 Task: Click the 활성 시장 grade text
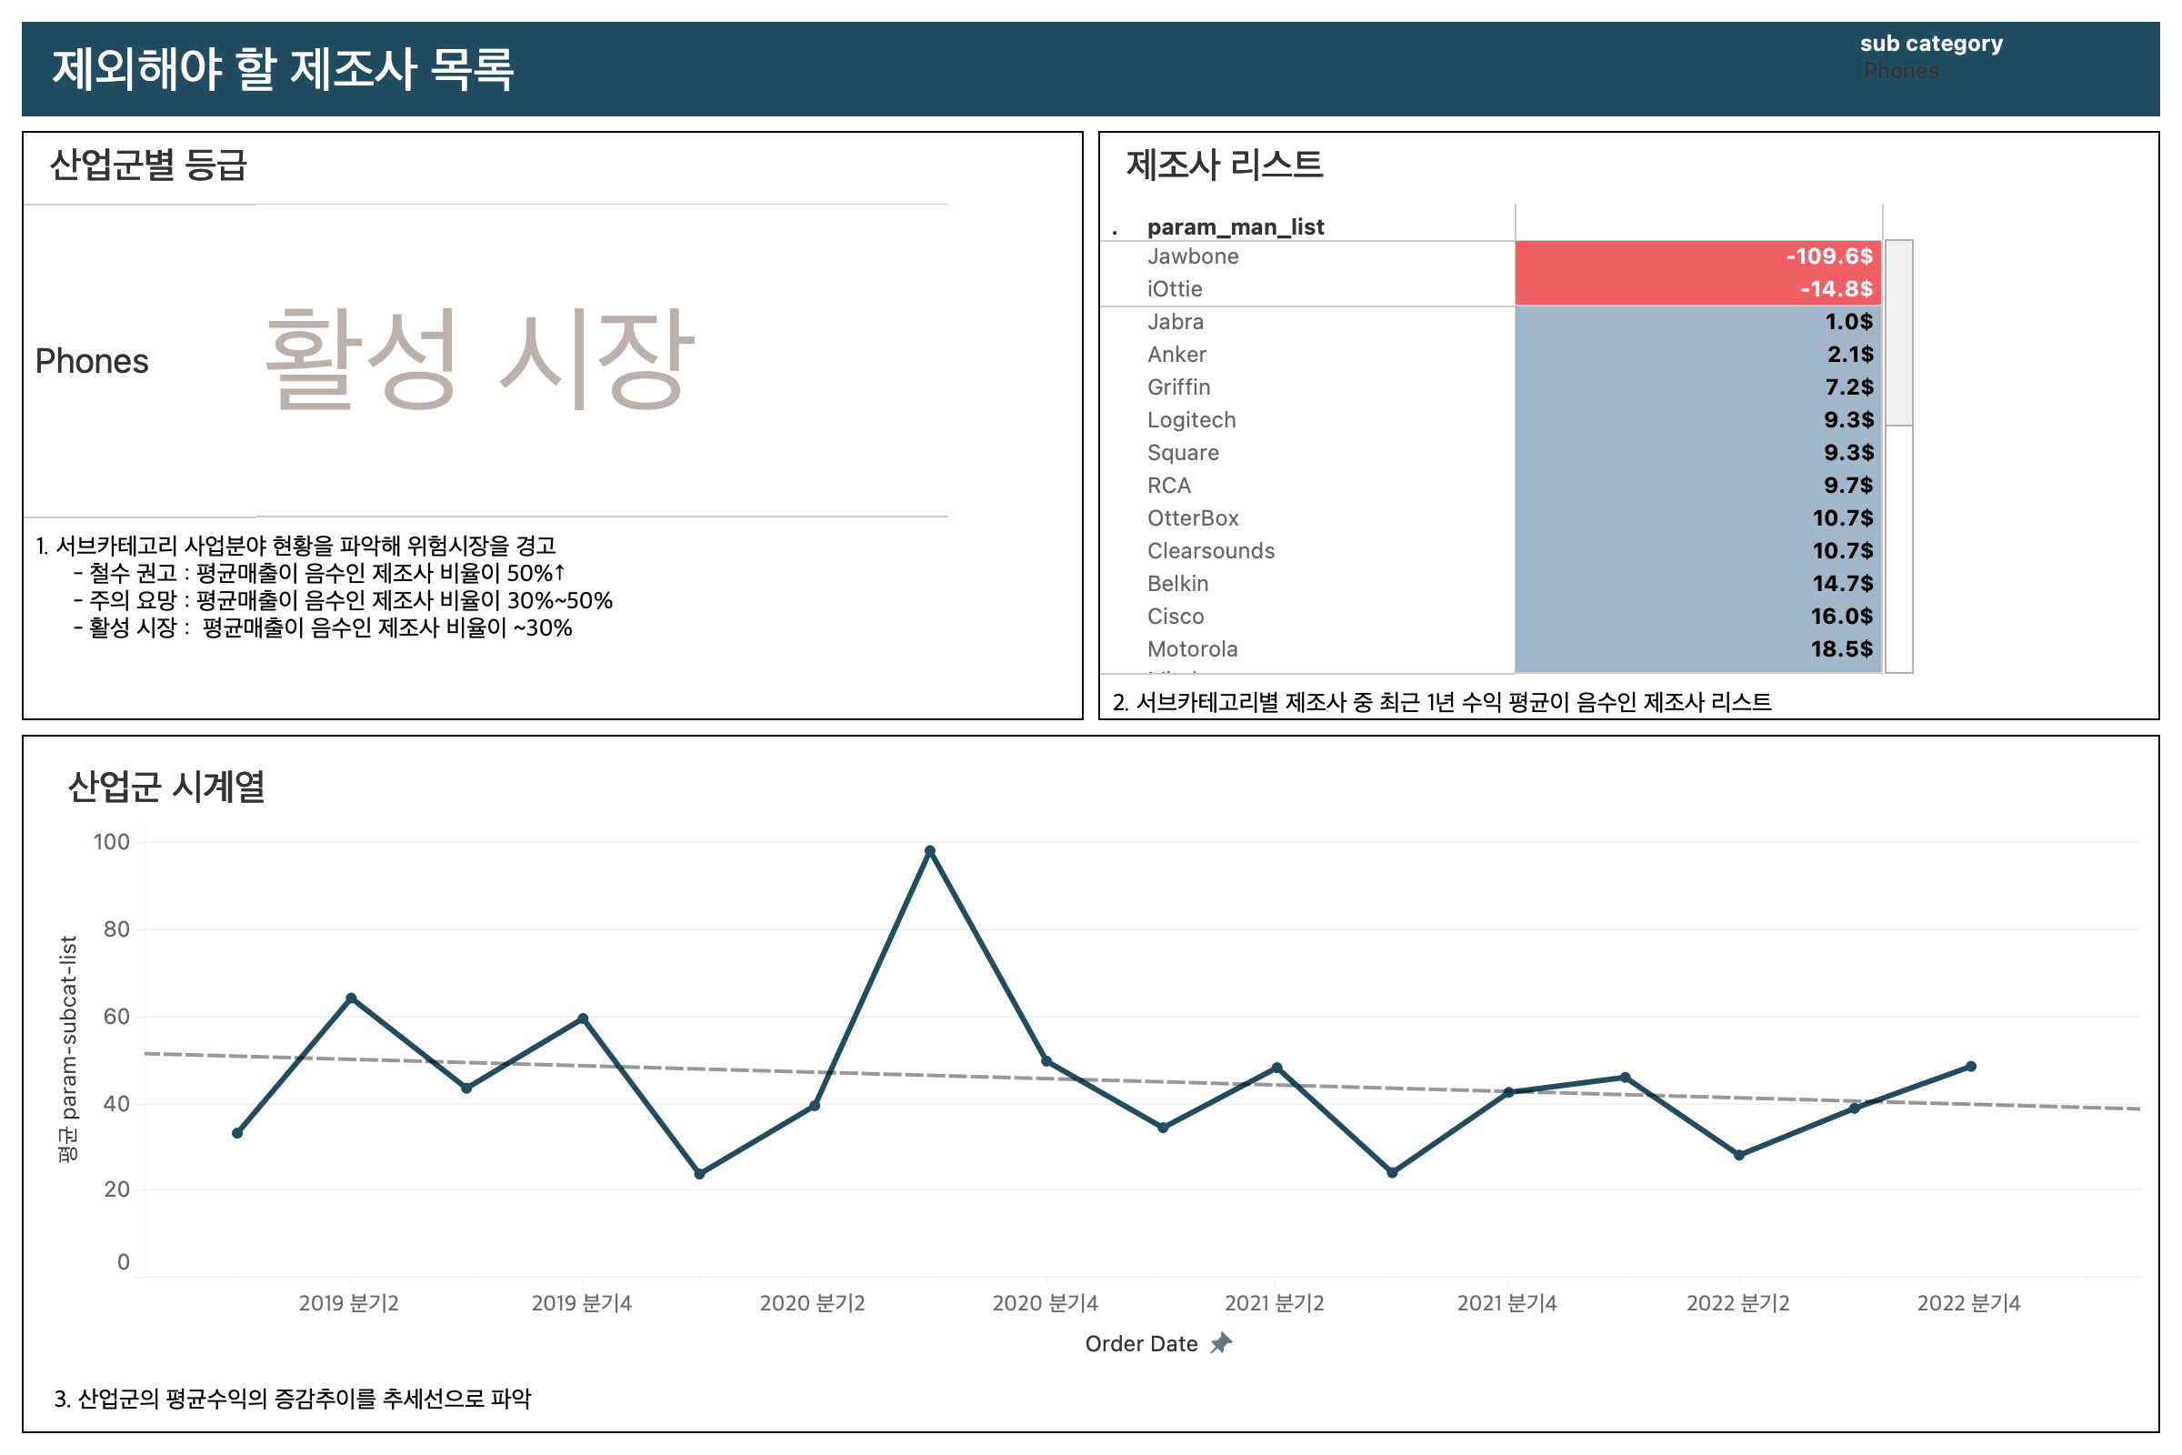(480, 360)
